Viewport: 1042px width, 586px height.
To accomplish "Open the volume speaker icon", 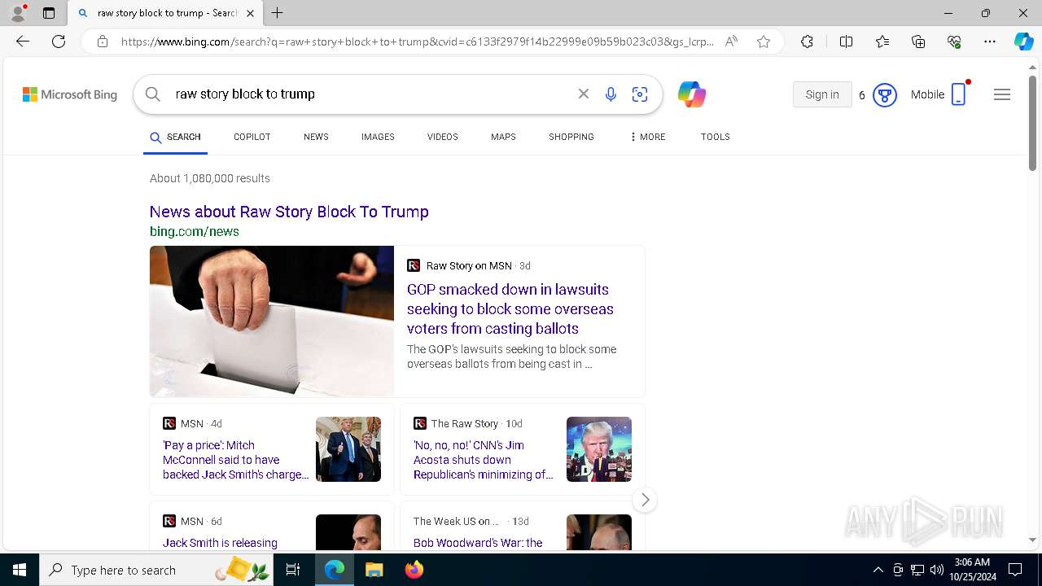I will [x=937, y=570].
